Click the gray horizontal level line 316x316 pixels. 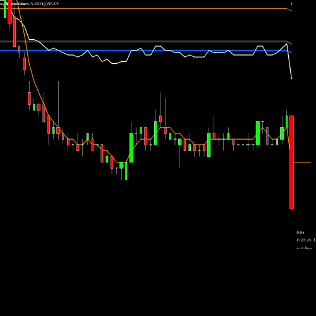(145, 42)
